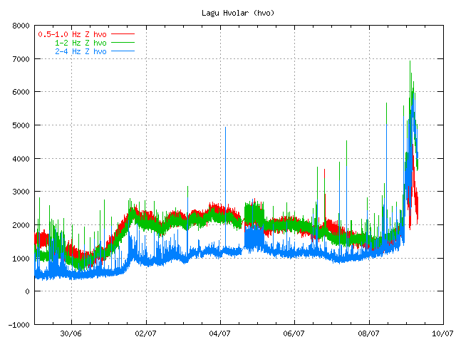Viewport: 456px width, 342px height.
Task: Click the red line sample in the legend
Action: [x=123, y=34]
